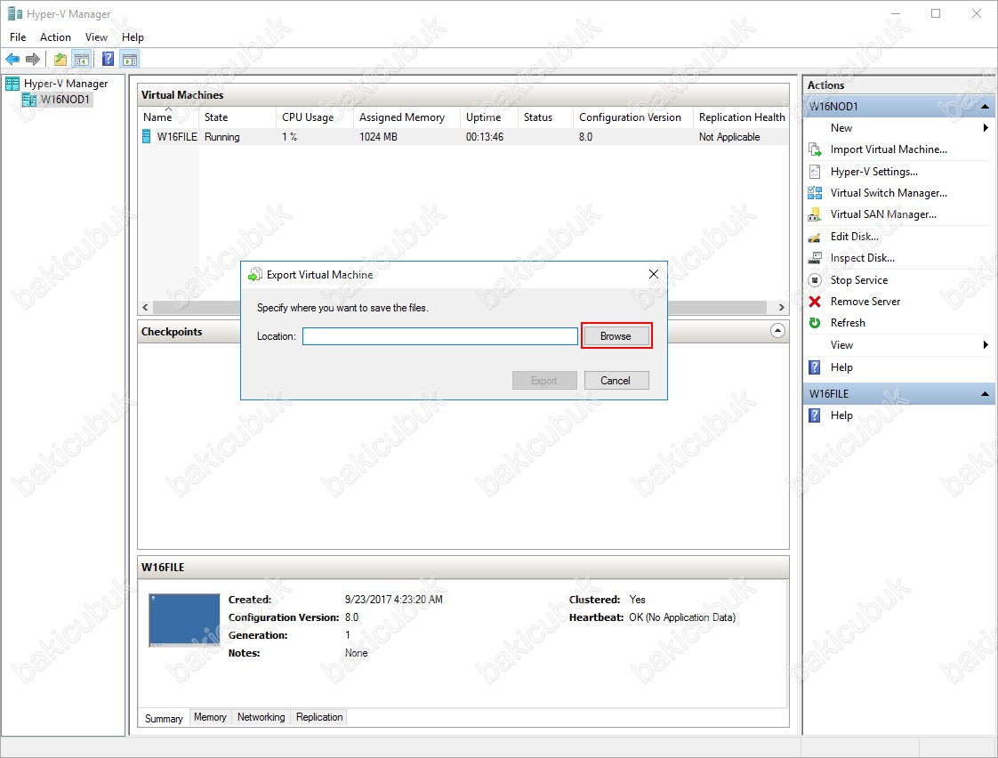Click the Help icon under W16FILE actions
This screenshot has height=758, width=998.
[x=815, y=415]
